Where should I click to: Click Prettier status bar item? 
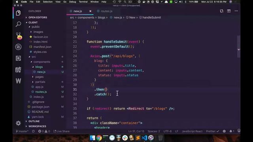[212, 131]
